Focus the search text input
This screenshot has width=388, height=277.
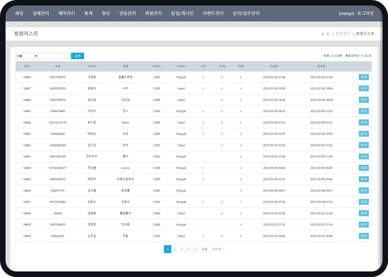click(x=54, y=56)
